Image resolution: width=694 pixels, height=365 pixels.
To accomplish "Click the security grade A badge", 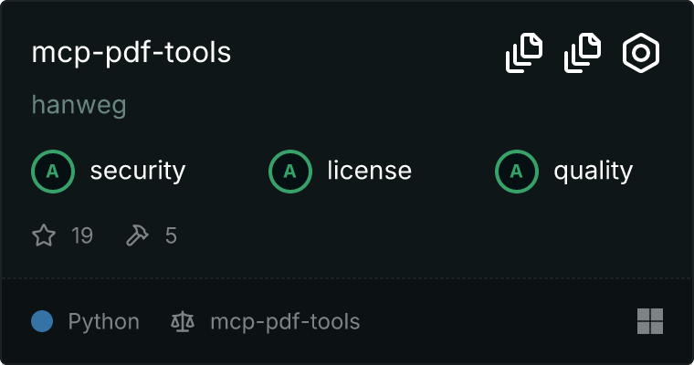I will (x=53, y=172).
